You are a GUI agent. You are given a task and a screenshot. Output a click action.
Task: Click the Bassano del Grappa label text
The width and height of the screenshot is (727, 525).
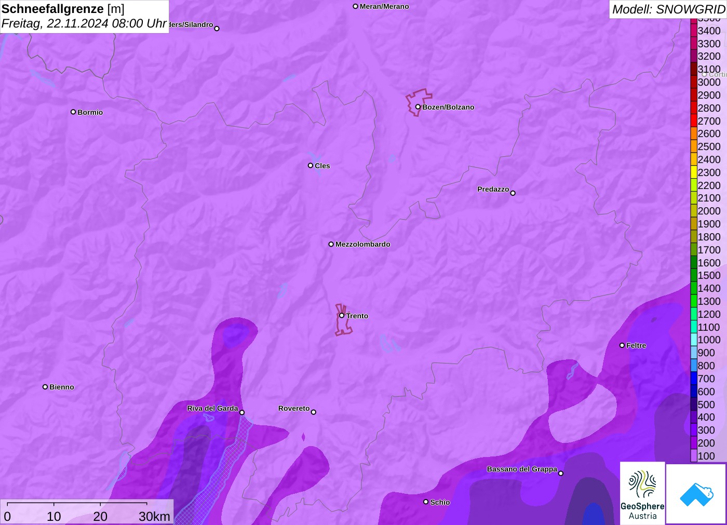click(x=522, y=469)
